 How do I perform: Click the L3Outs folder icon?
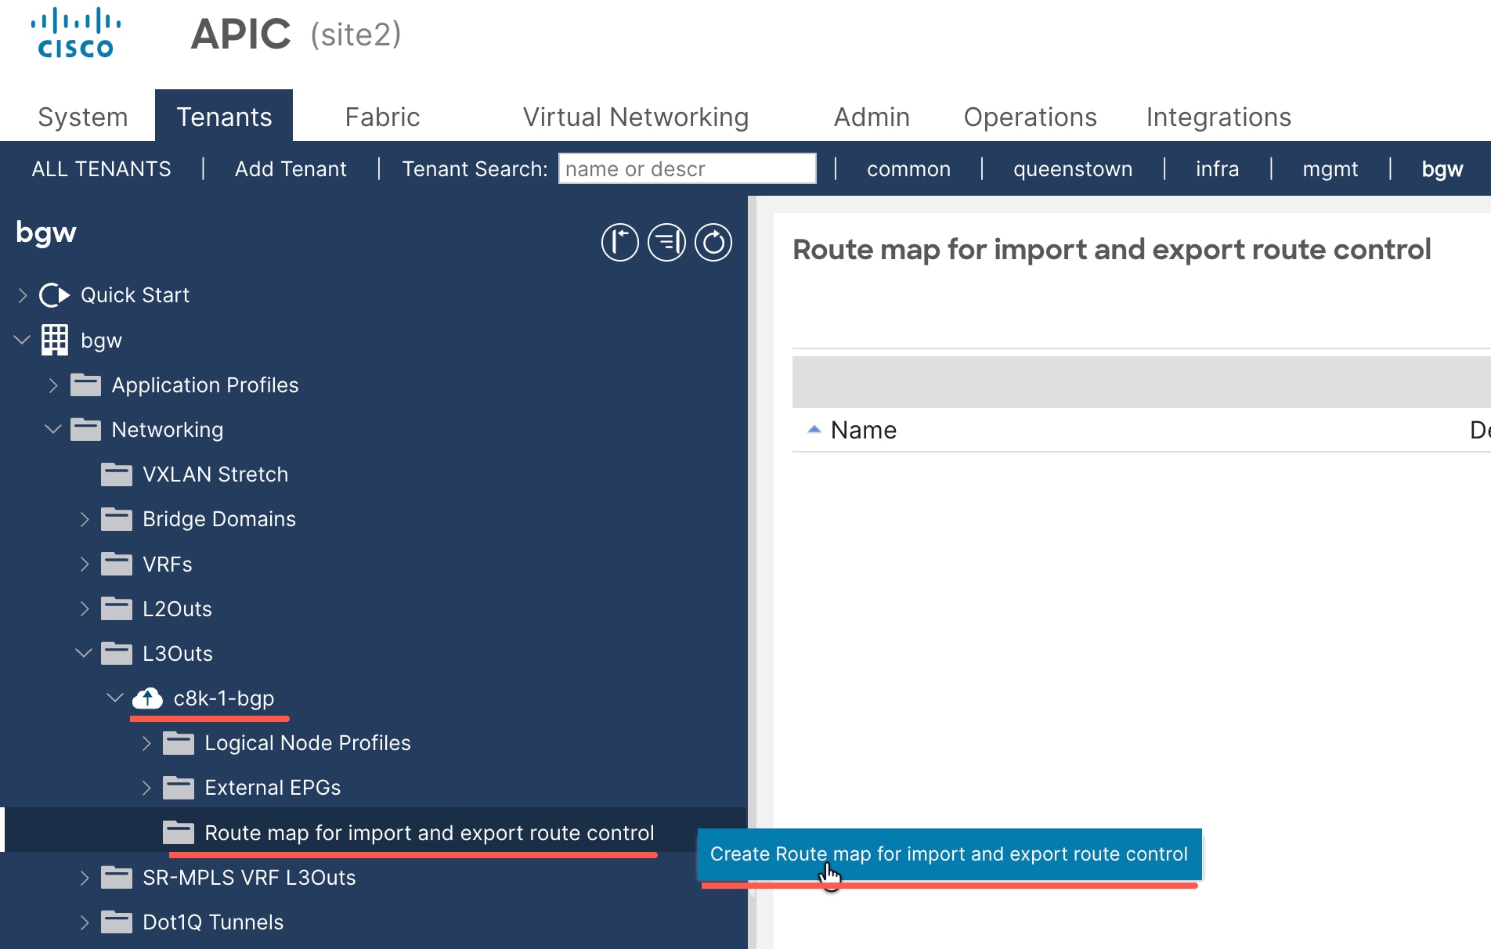coord(117,653)
